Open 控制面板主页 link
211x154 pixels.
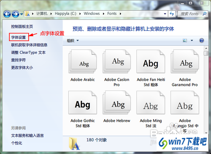[x=22, y=26]
